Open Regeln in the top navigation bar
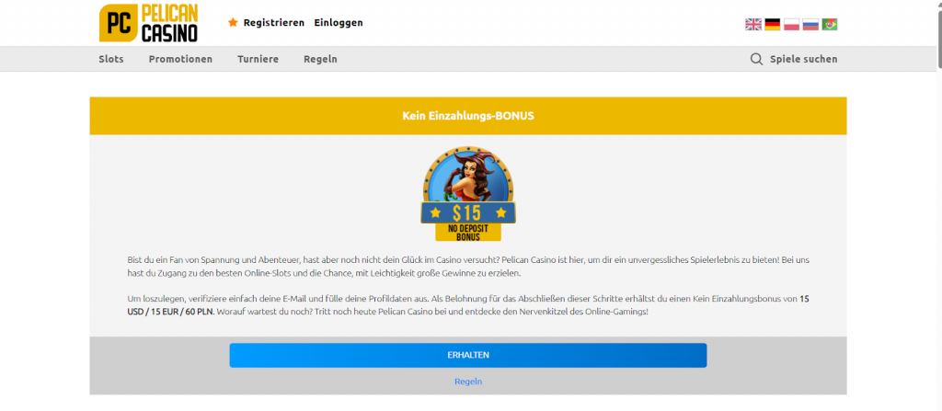942x411 pixels. tap(320, 59)
